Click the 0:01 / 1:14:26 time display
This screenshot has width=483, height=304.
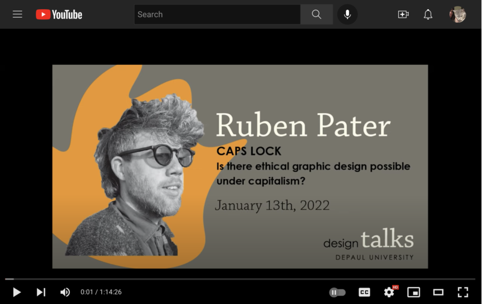101,292
